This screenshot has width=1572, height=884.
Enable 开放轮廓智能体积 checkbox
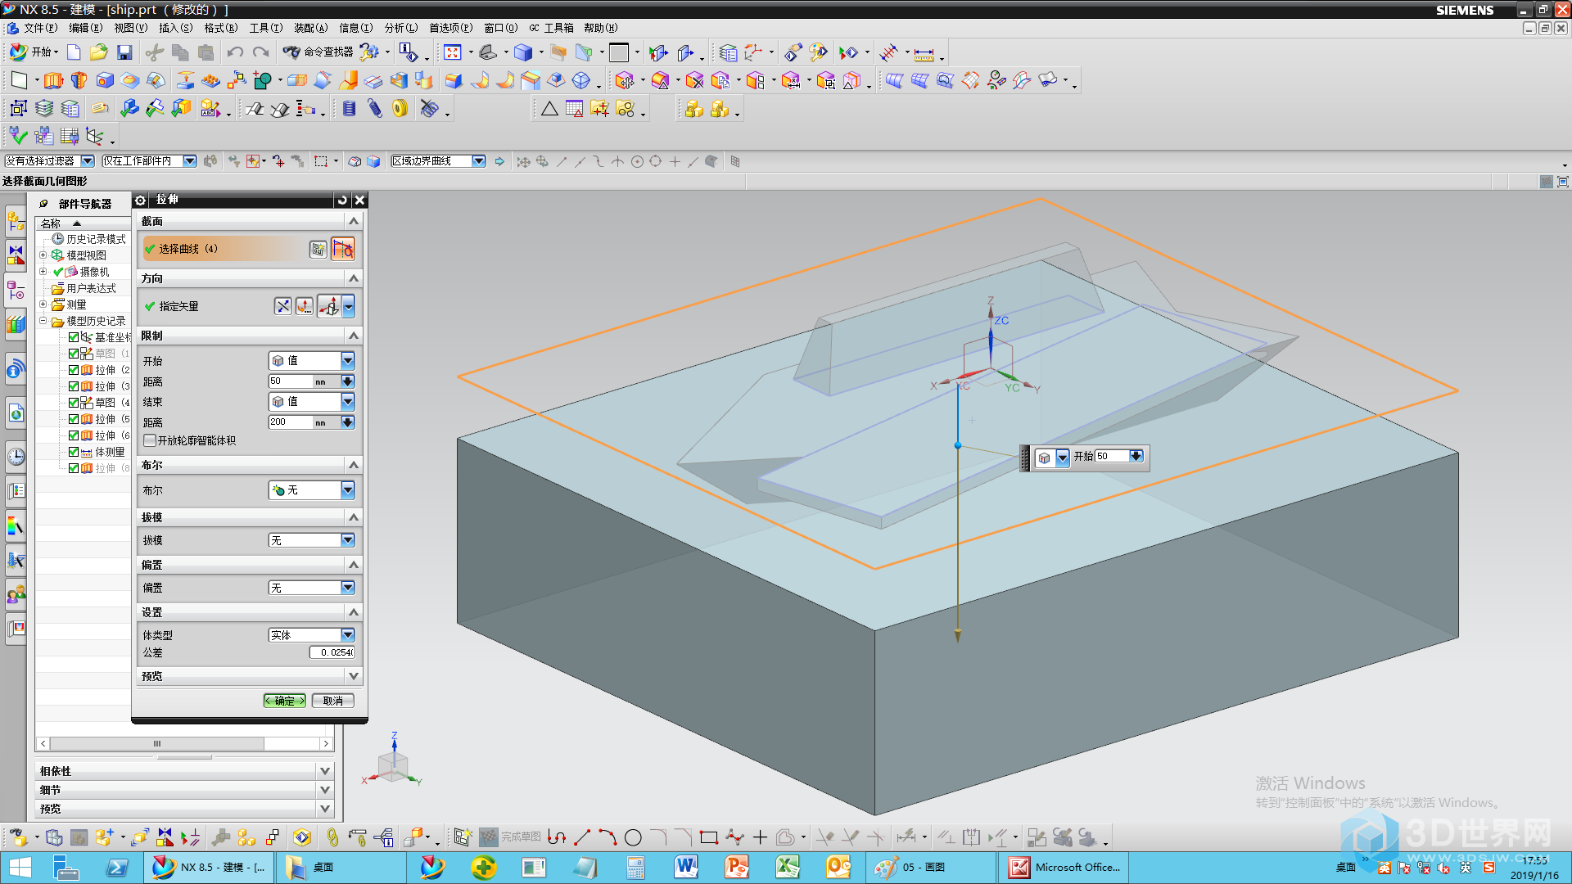pyautogui.click(x=150, y=440)
